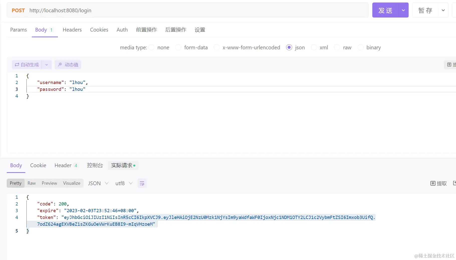Screen dimensions: 456x260
Task: Select the Pretty view mode
Action: coord(16,183)
